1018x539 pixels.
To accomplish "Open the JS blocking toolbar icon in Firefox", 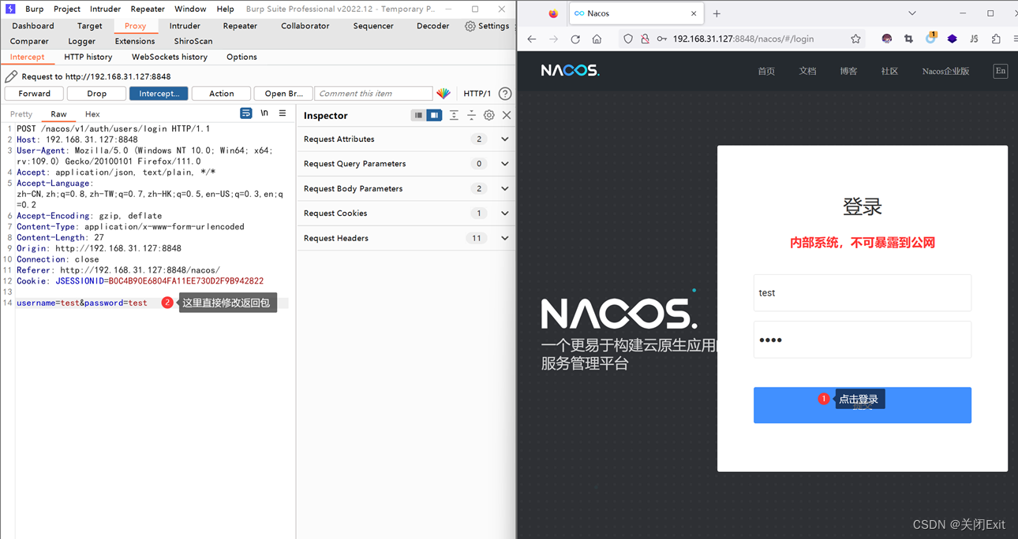I will point(974,39).
